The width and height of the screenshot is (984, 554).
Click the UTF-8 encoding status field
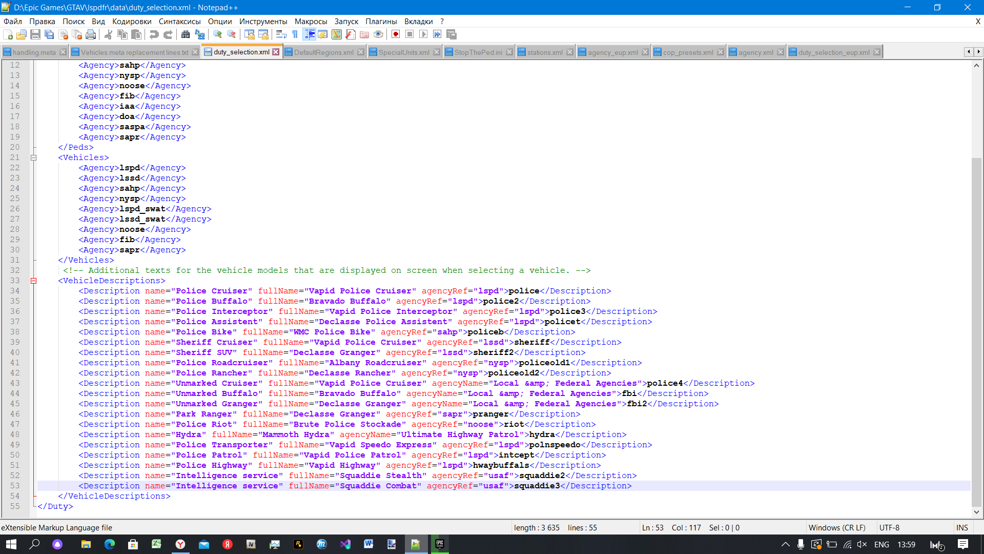[x=889, y=527]
